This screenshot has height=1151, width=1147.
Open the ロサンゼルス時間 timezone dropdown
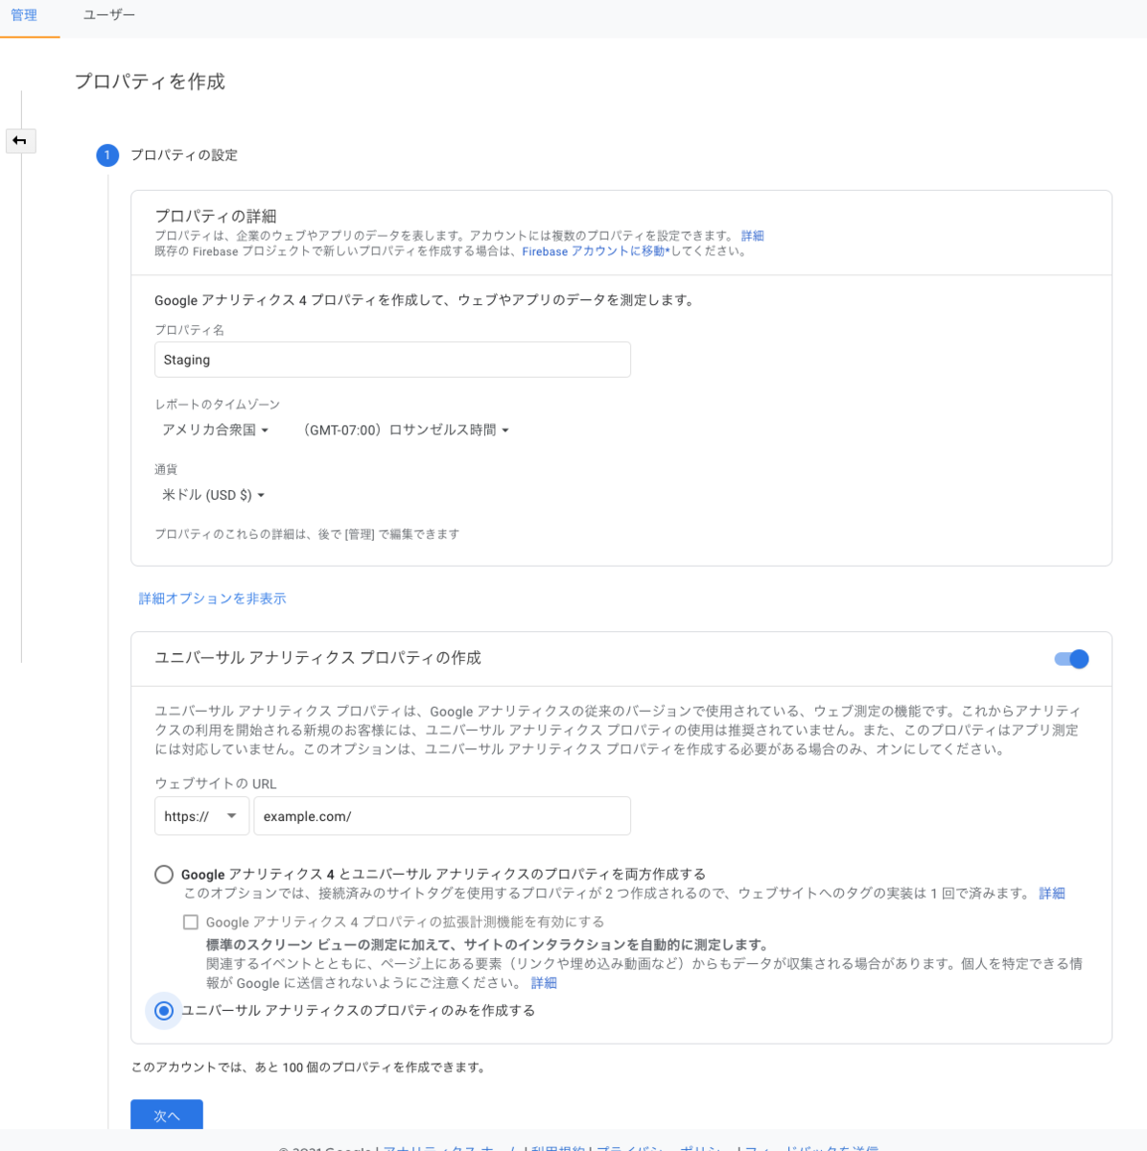(x=404, y=430)
